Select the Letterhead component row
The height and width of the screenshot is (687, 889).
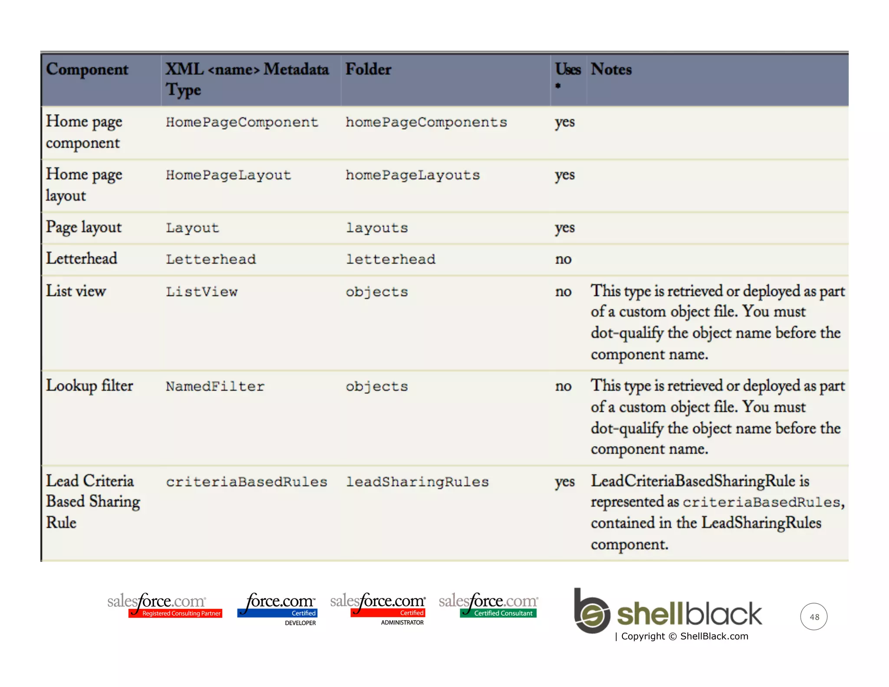(82, 259)
